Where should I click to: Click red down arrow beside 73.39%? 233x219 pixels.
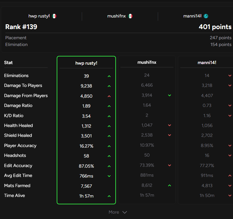170,165
